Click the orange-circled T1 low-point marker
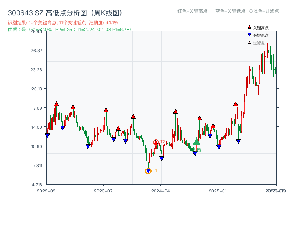The height and width of the screenshot is (230, 307). (148, 171)
